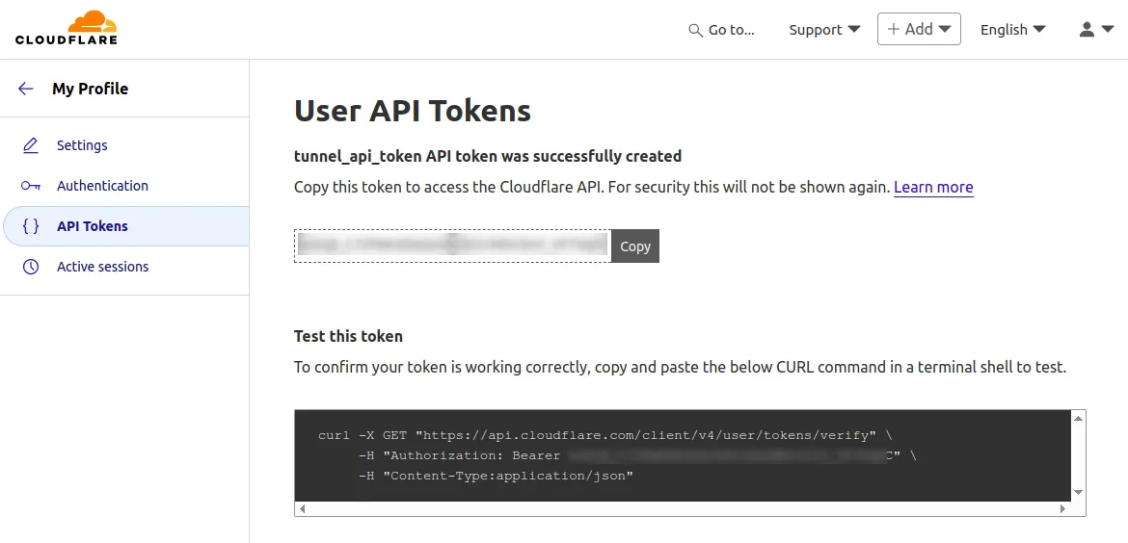
Task: Copy the API token
Action: [x=635, y=246]
